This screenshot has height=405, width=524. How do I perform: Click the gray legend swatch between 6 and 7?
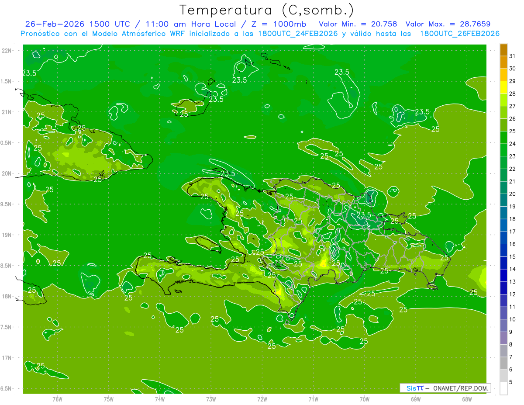pos(503,363)
